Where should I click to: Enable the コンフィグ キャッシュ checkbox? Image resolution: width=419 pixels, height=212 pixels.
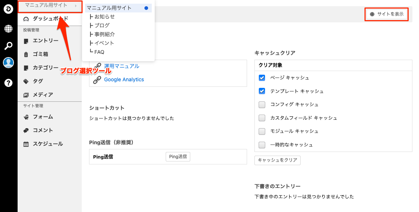click(262, 104)
